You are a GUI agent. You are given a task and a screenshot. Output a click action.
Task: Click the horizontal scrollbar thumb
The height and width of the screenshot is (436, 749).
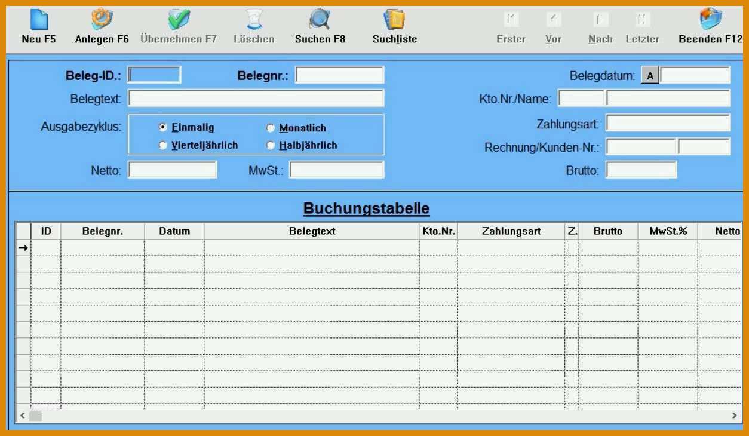pos(36,415)
